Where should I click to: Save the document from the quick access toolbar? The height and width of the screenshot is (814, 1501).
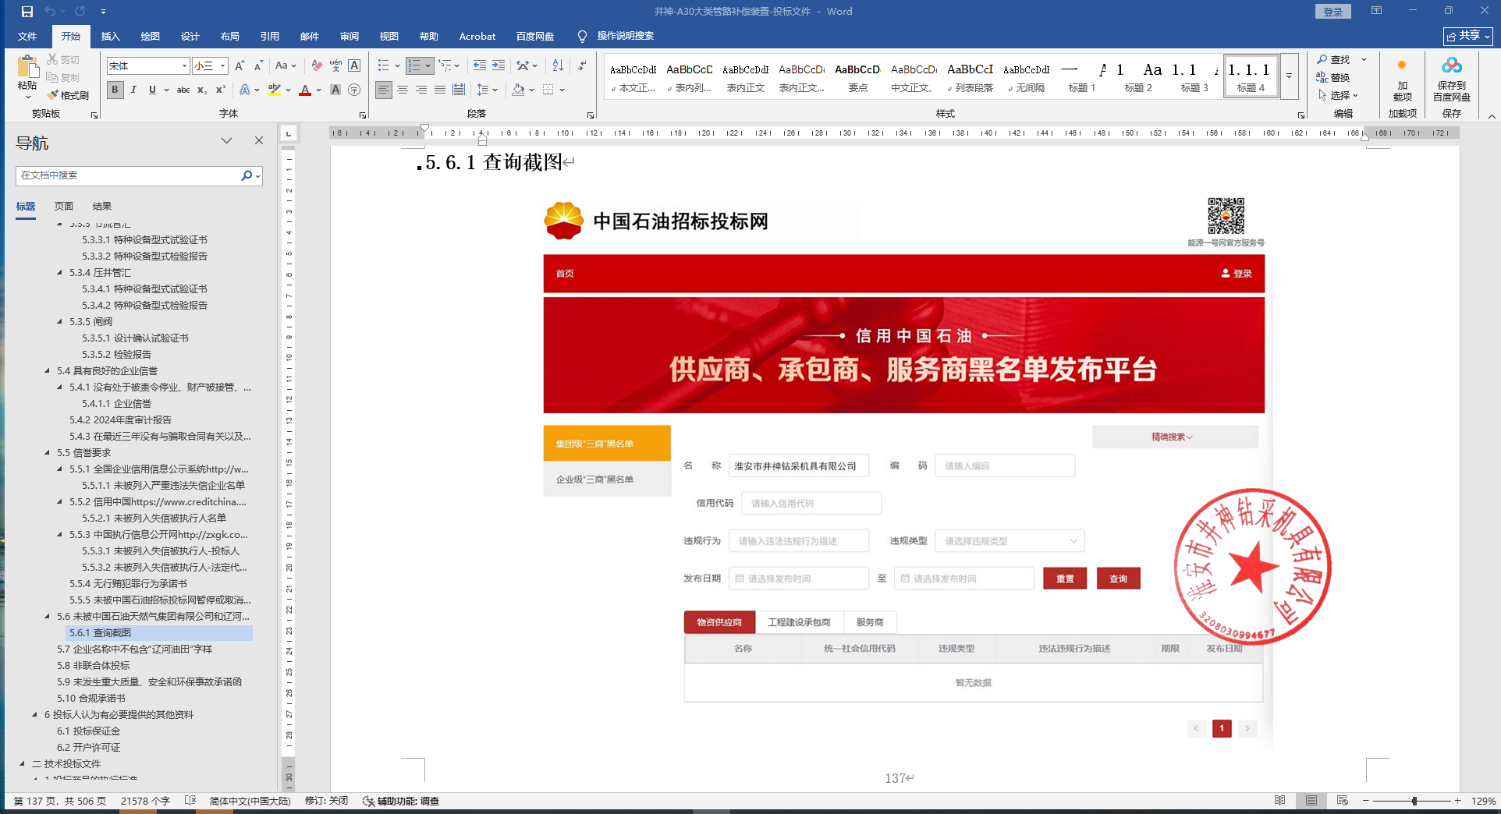pyautogui.click(x=27, y=11)
